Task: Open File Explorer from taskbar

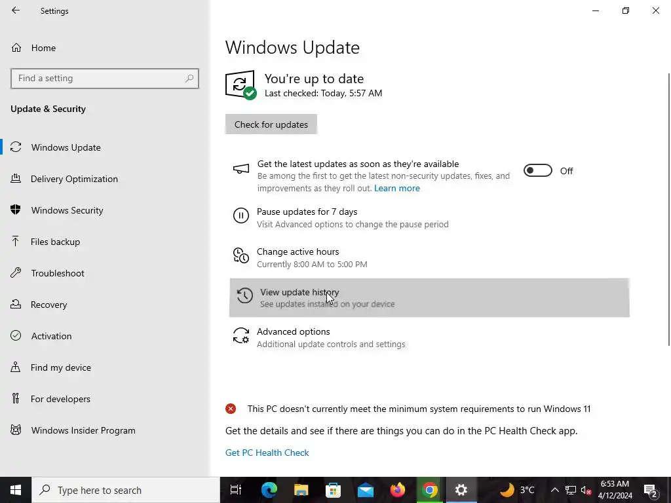Action: point(301,490)
